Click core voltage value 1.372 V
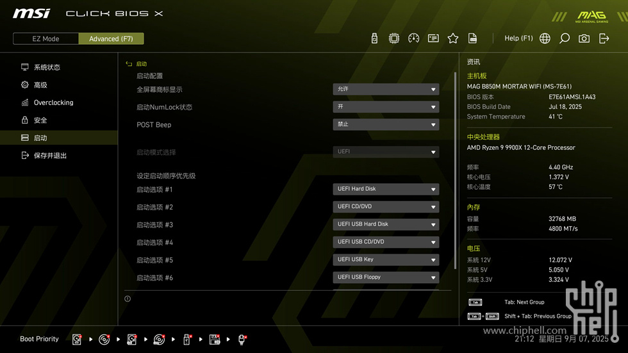 [559, 177]
